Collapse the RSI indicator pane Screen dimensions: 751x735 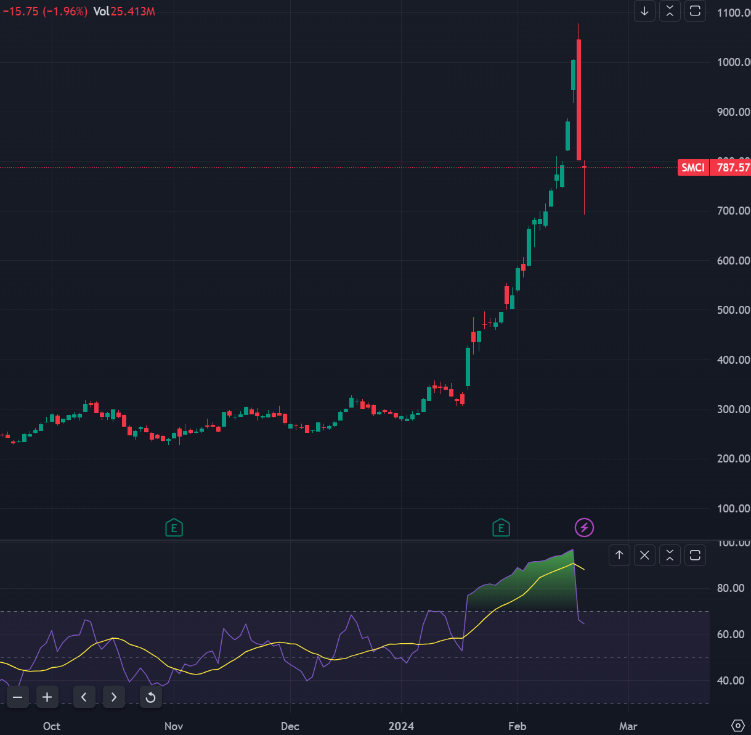(670, 556)
